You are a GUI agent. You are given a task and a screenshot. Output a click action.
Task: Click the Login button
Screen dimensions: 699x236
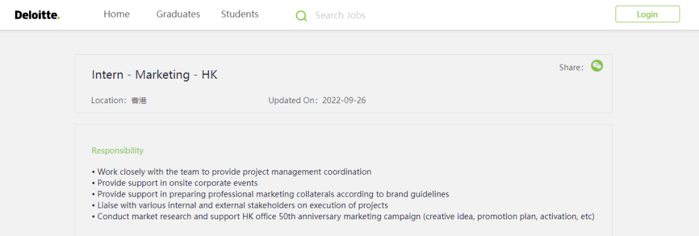click(x=647, y=14)
